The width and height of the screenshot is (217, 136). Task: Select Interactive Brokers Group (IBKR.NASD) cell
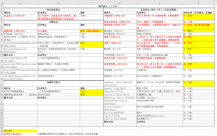click(x=120, y=102)
